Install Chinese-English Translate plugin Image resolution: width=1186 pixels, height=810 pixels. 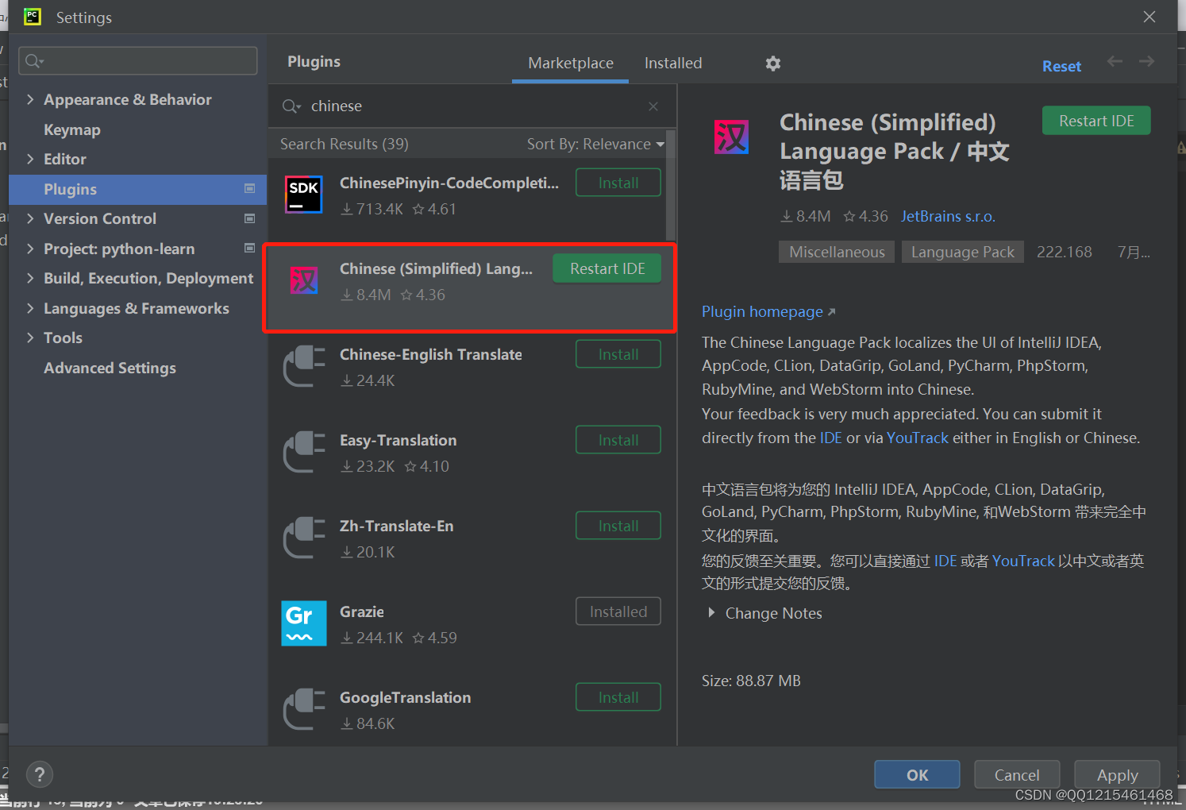pos(618,354)
